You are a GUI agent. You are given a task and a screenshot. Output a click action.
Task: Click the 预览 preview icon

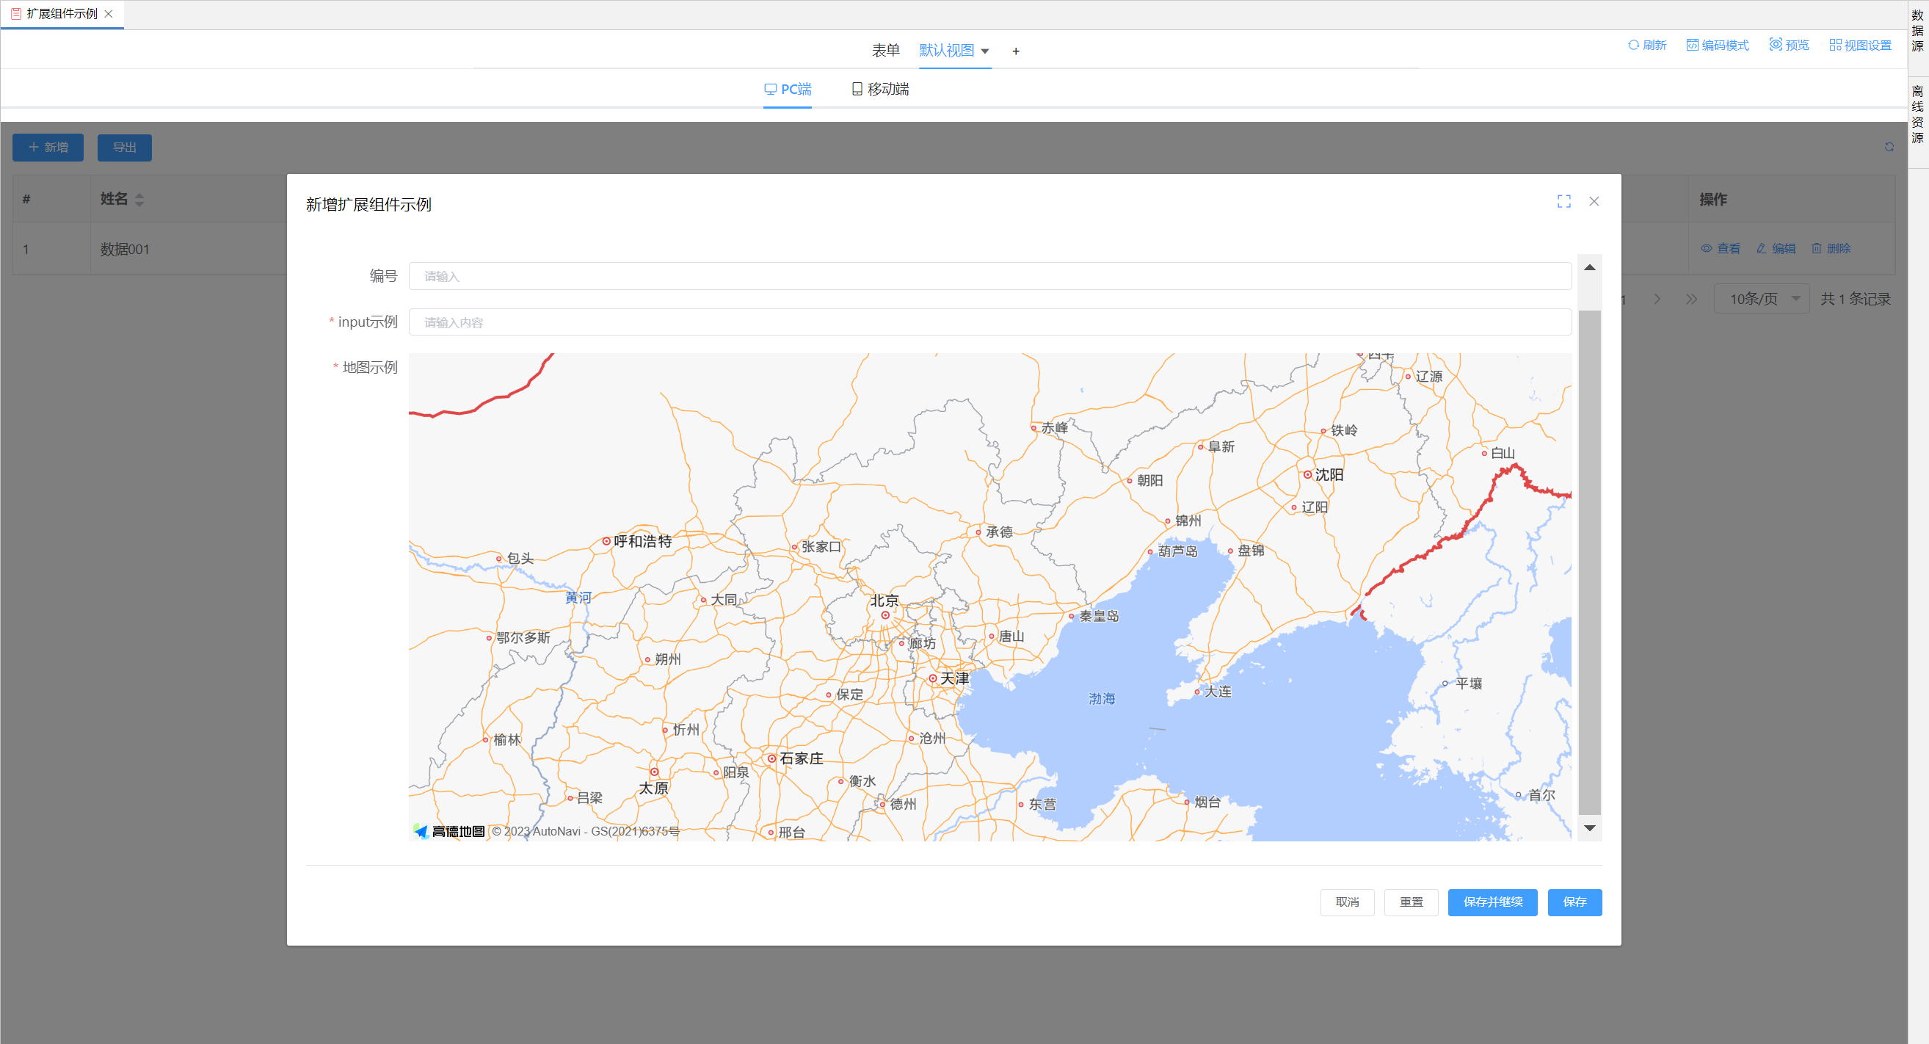(1776, 45)
